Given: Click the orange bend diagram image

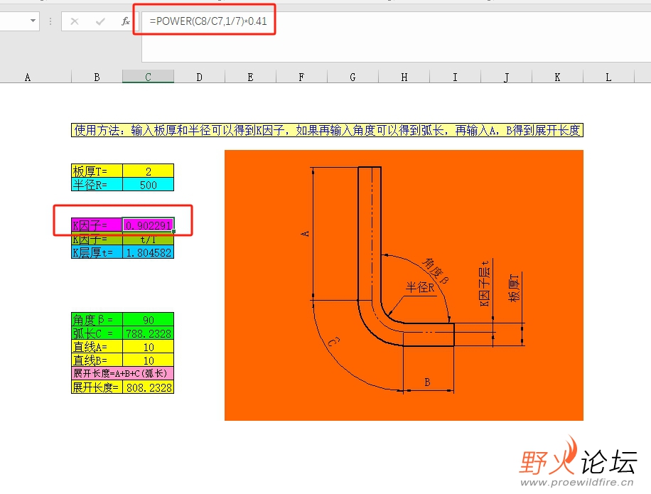Looking at the screenshot, I should [x=404, y=285].
